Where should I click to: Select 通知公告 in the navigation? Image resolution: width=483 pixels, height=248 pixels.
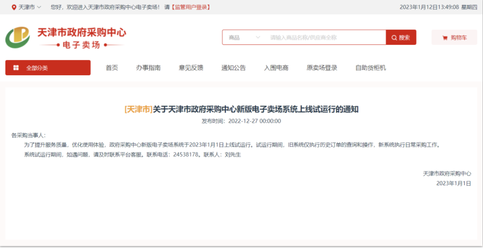pos(234,68)
